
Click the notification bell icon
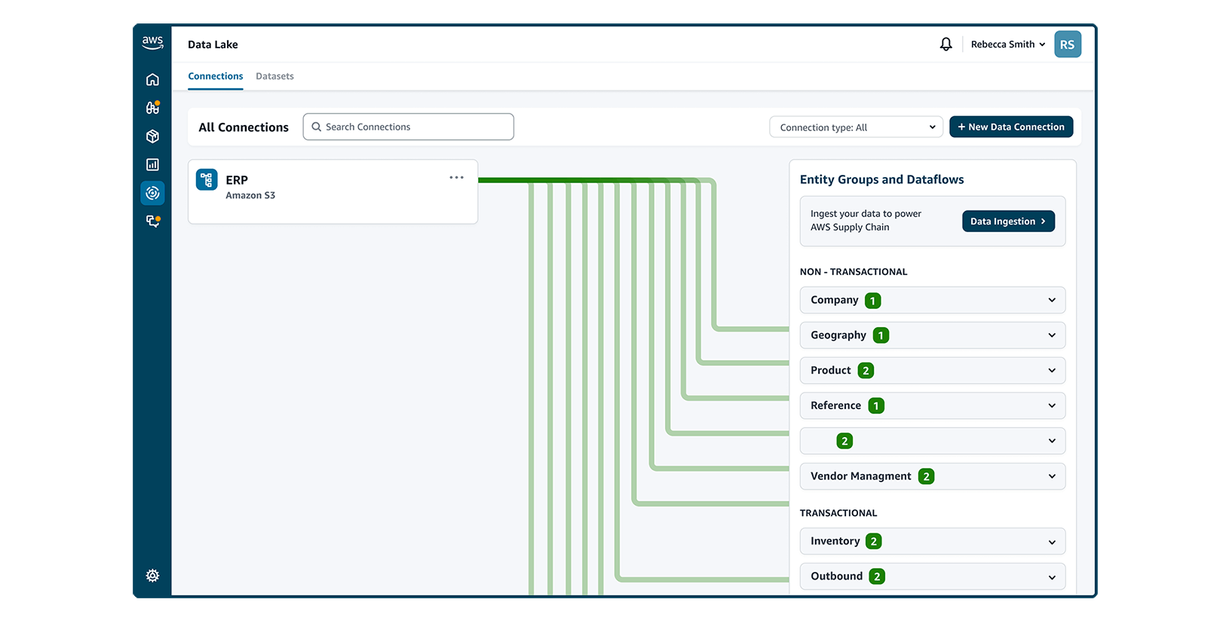pyautogui.click(x=946, y=44)
